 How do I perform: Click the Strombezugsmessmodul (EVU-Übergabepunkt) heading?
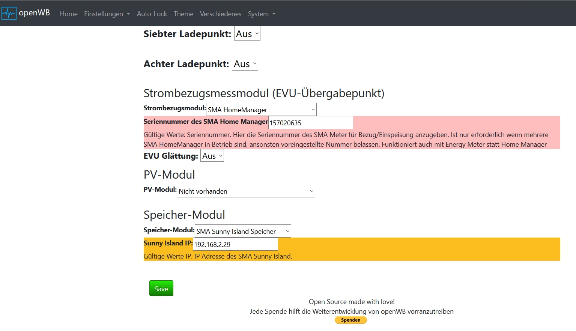264,93
